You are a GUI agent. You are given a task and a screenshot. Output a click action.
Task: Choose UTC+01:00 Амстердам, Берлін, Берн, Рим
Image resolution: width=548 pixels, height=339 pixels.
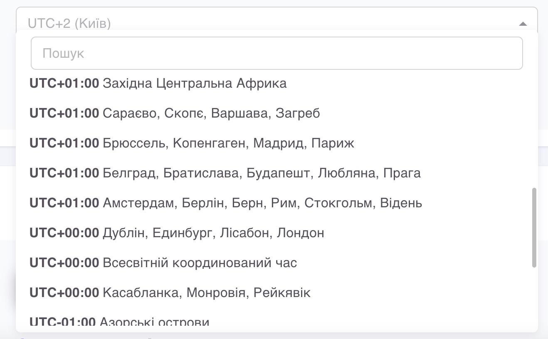[x=225, y=203]
